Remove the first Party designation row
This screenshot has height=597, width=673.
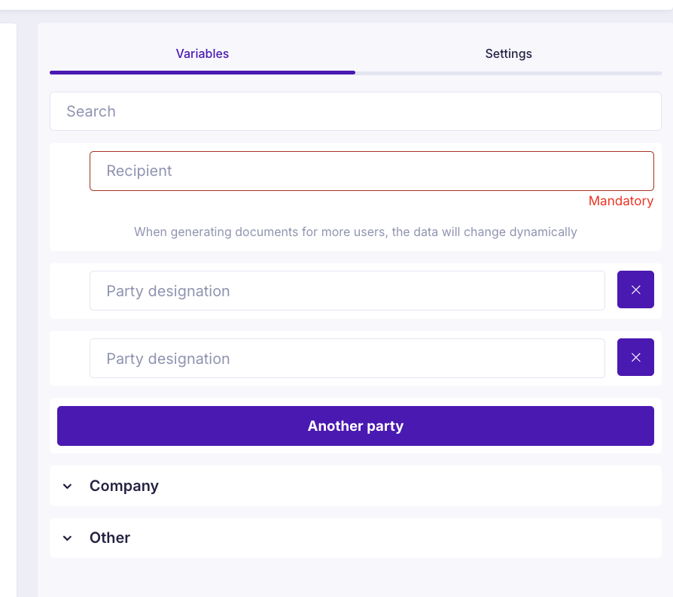click(635, 290)
